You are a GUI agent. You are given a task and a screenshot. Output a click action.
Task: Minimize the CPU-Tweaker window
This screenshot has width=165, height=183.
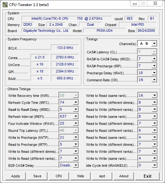[135, 3]
